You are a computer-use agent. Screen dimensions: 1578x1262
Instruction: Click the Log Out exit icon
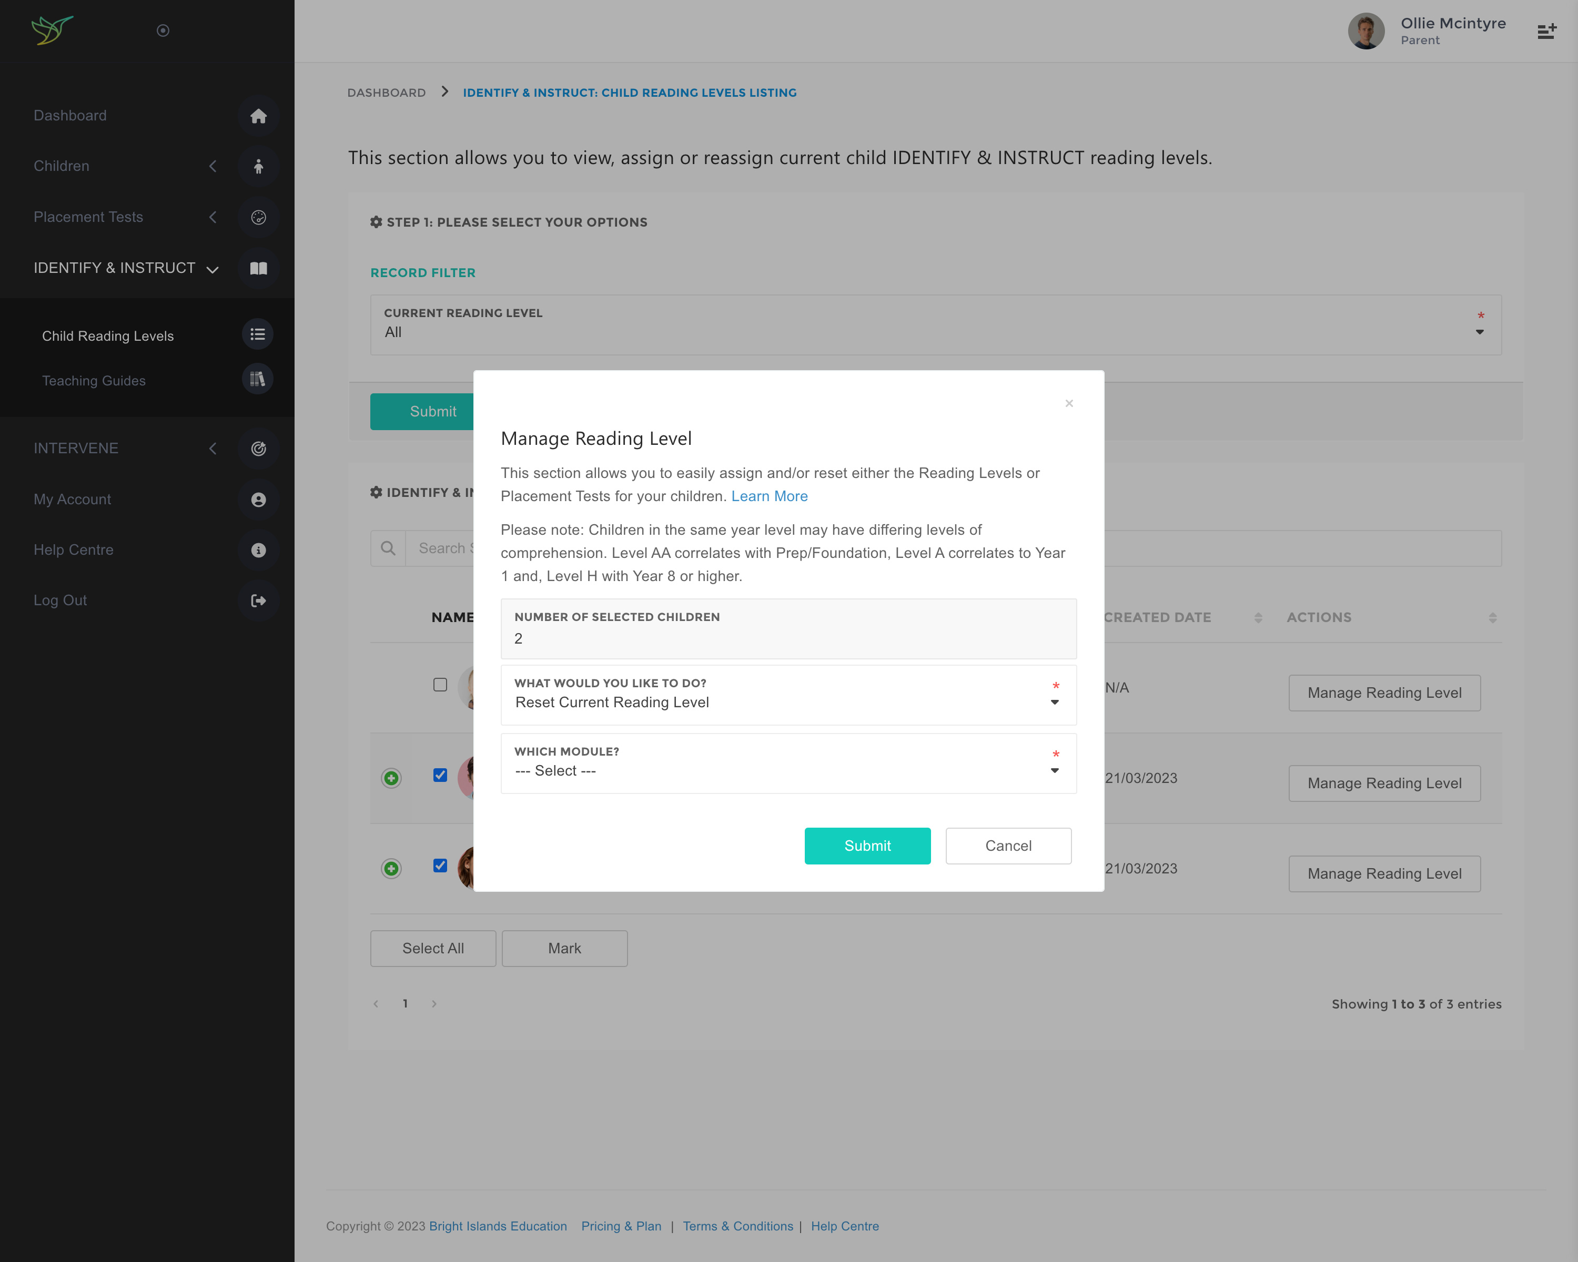tap(258, 601)
